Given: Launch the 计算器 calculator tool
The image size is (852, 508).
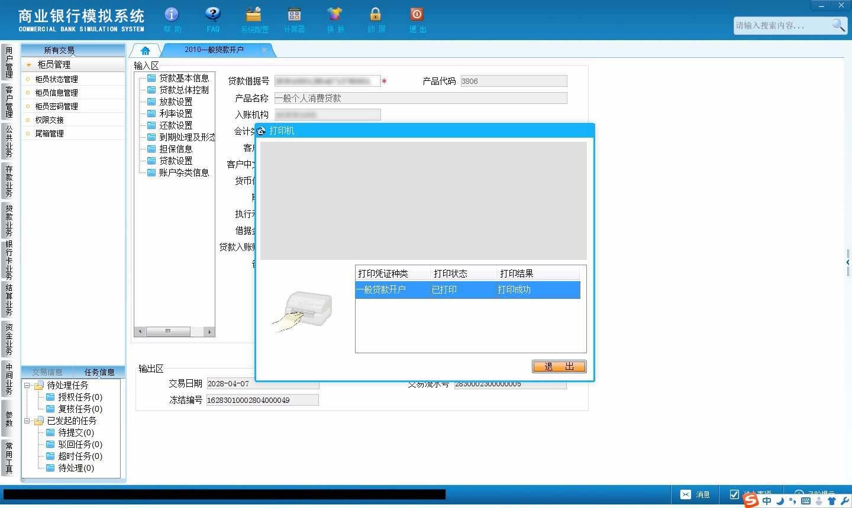Looking at the screenshot, I should coord(294,19).
